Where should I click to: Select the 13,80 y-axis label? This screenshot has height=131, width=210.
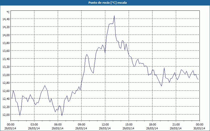click(6, 43)
